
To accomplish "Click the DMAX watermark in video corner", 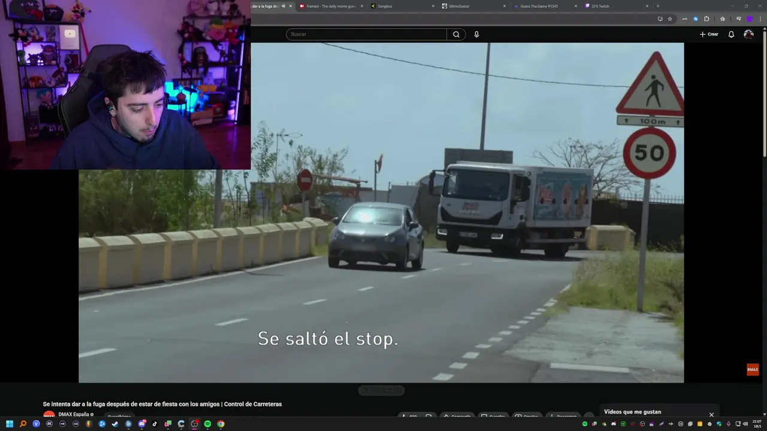I will click(x=753, y=369).
